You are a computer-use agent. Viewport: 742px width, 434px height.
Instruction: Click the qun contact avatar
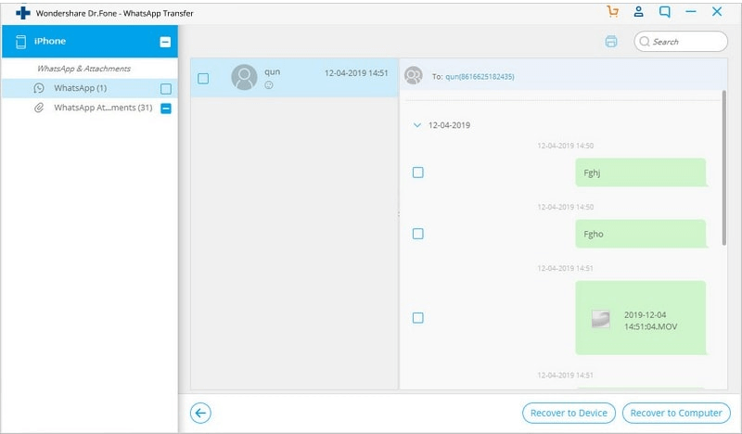click(x=244, y=77)
